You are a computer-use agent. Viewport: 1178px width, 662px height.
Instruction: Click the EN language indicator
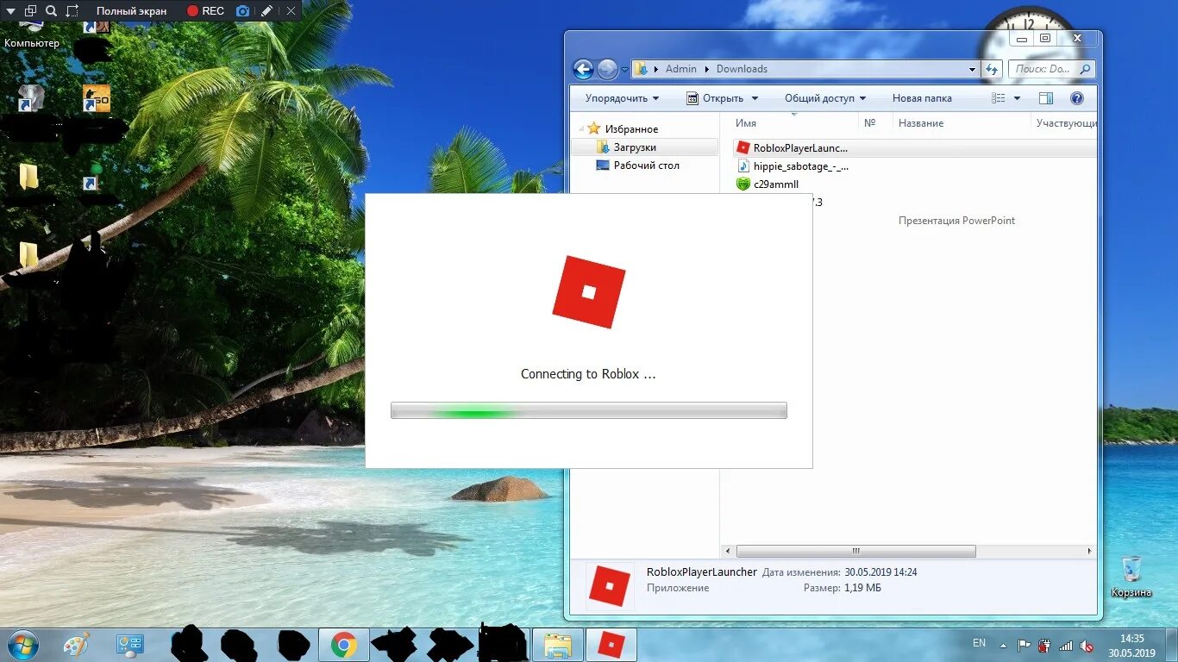point(979,643)
